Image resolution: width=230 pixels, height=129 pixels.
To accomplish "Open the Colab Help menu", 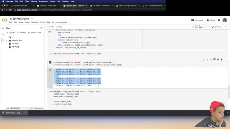I will [48, 22].
